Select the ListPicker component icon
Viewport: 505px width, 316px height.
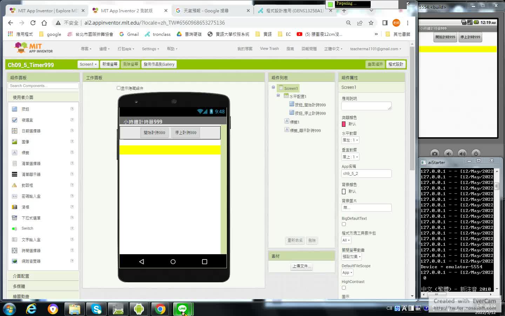tap(14, 164)
